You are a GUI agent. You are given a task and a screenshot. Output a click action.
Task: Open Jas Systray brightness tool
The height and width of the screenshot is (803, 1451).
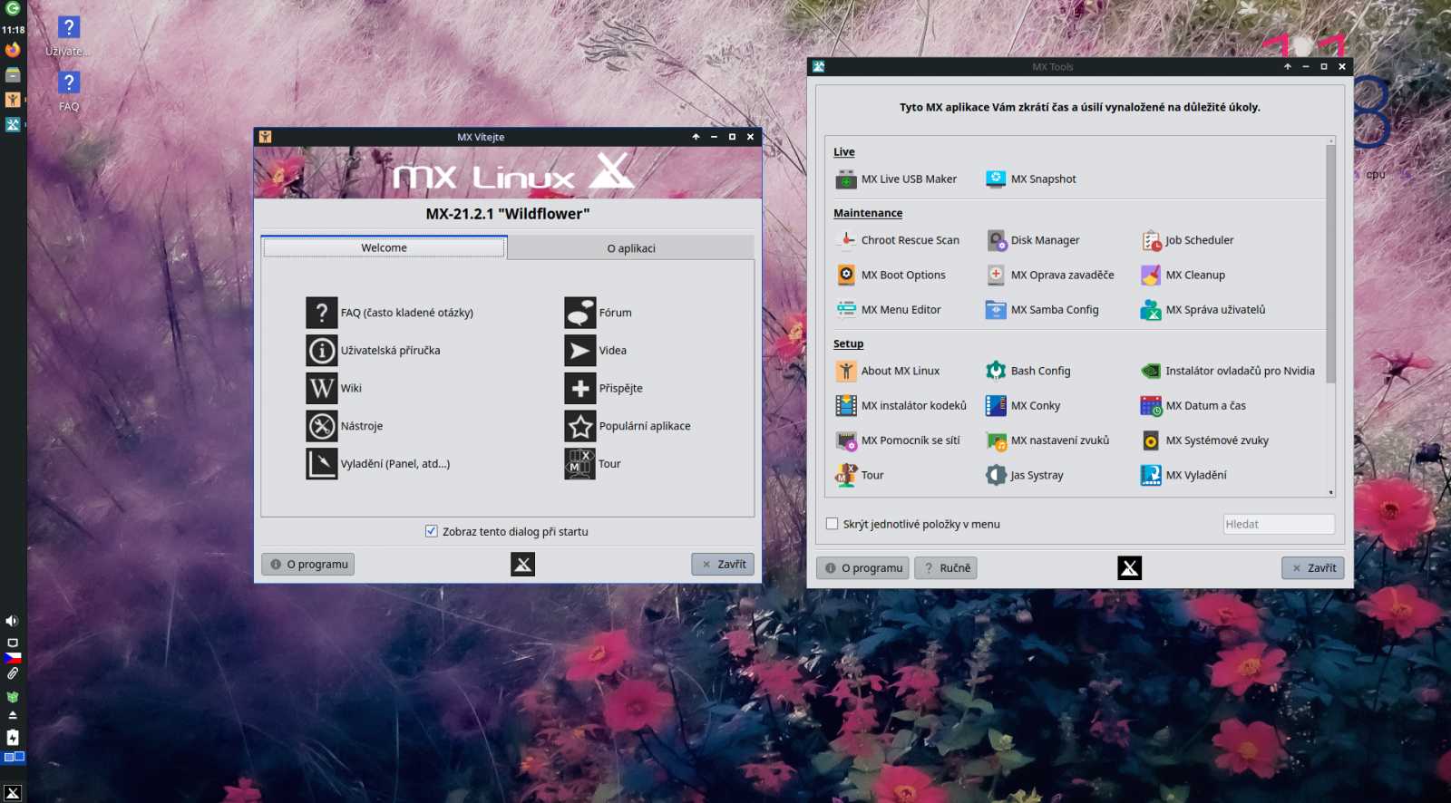1025,475
